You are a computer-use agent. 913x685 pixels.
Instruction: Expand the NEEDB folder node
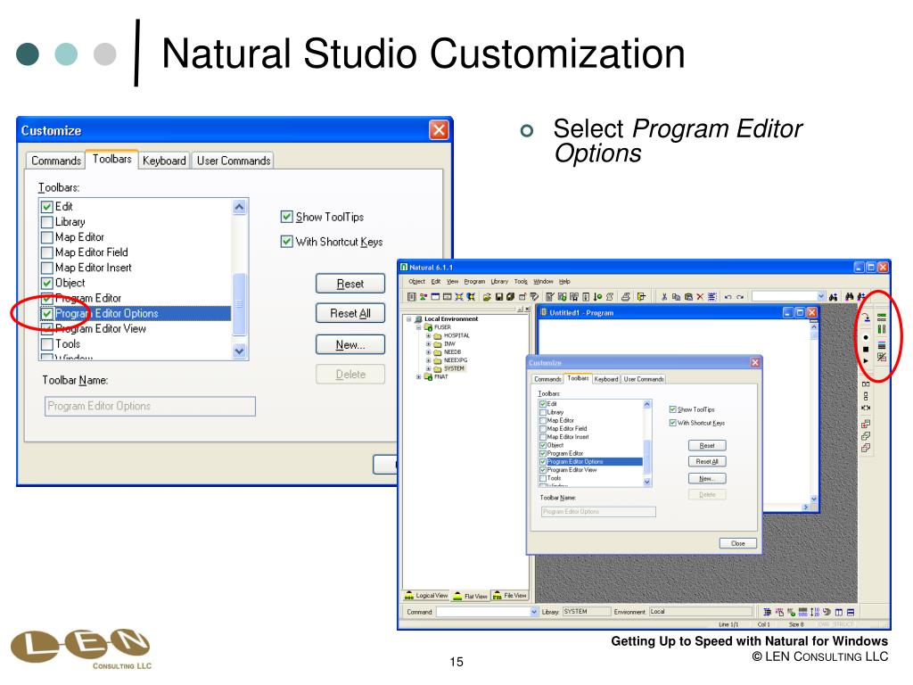(x=429, y=351)
